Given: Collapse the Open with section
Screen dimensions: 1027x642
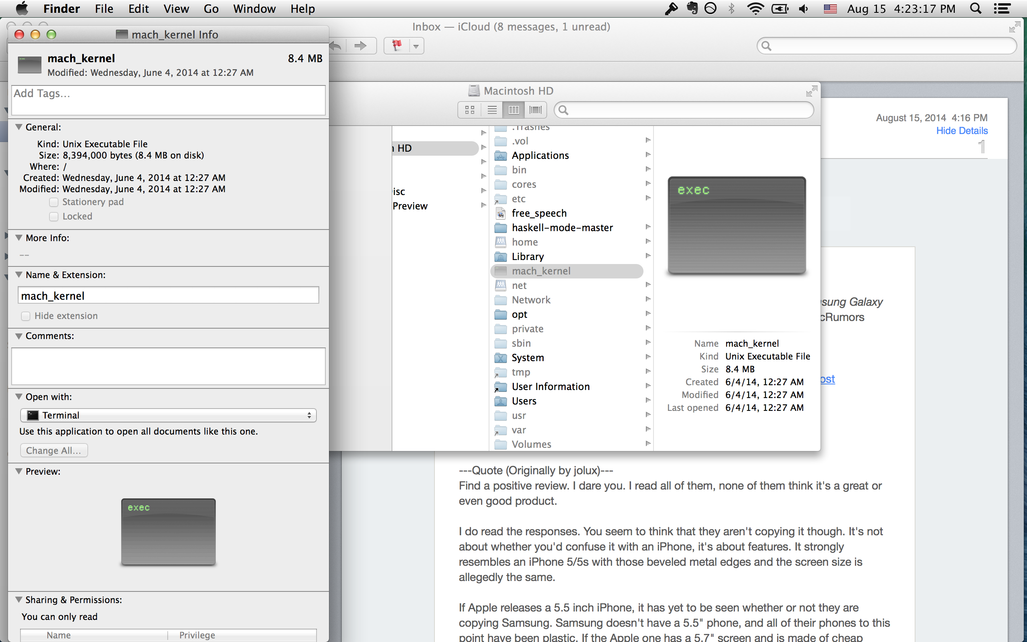Looking at the screenshot, I should [19, 396].
